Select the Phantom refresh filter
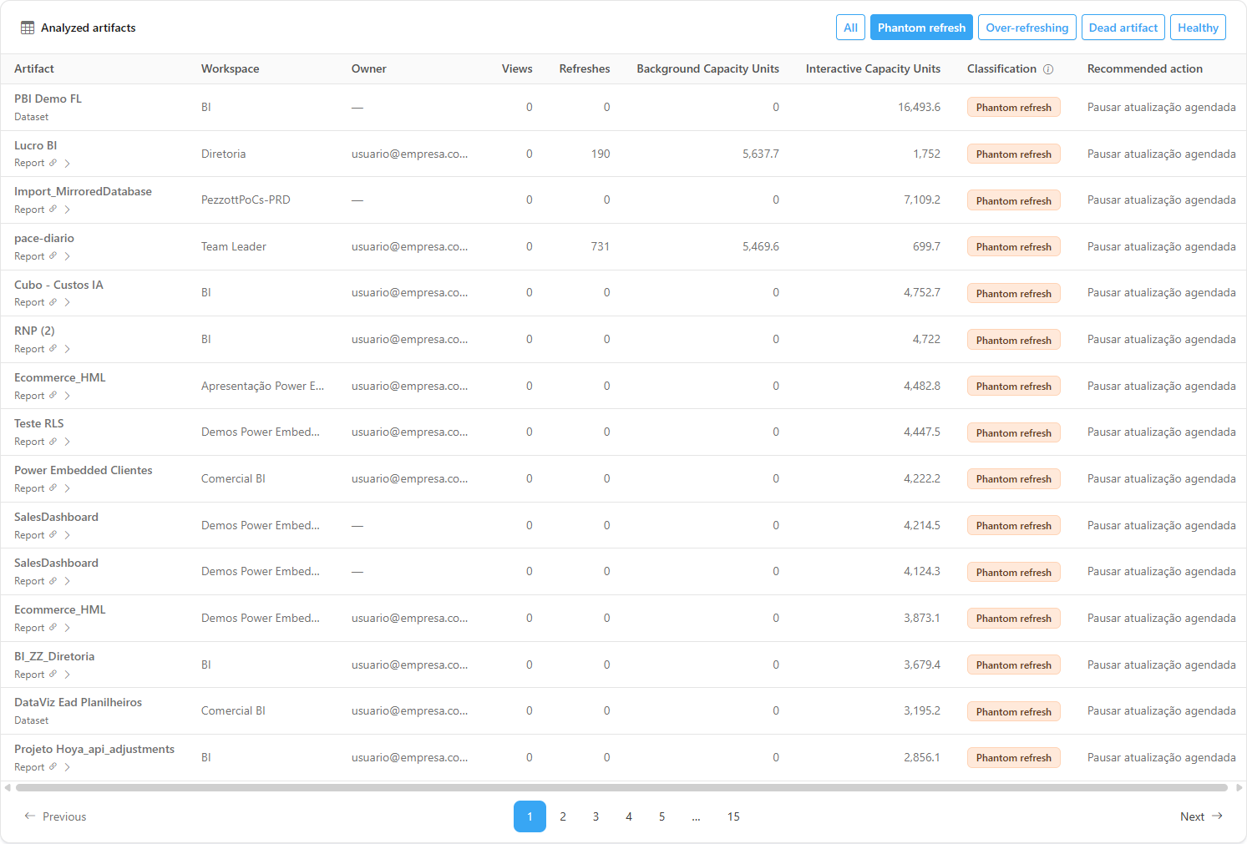This screenshot has width=1247, height=844. coord(921,28)
